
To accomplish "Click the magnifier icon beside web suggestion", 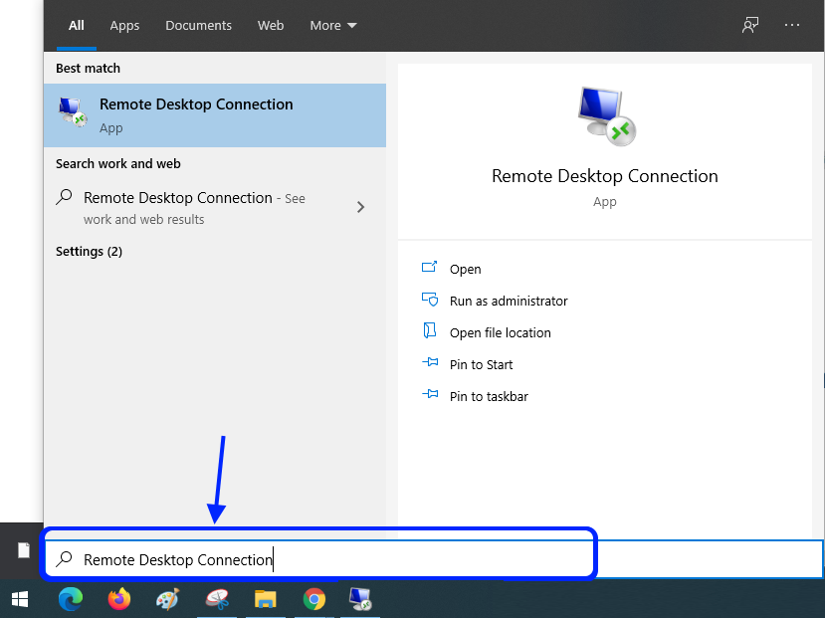I will 65,197.
